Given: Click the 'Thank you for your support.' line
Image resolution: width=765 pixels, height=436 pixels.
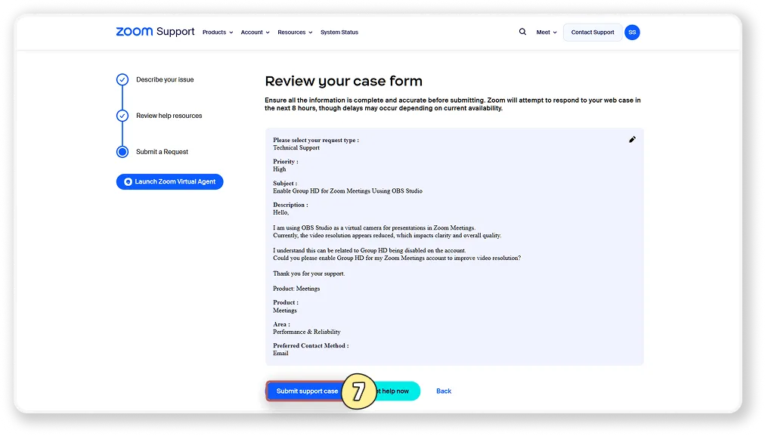Looking at the screenshot, I should [309, 274].
